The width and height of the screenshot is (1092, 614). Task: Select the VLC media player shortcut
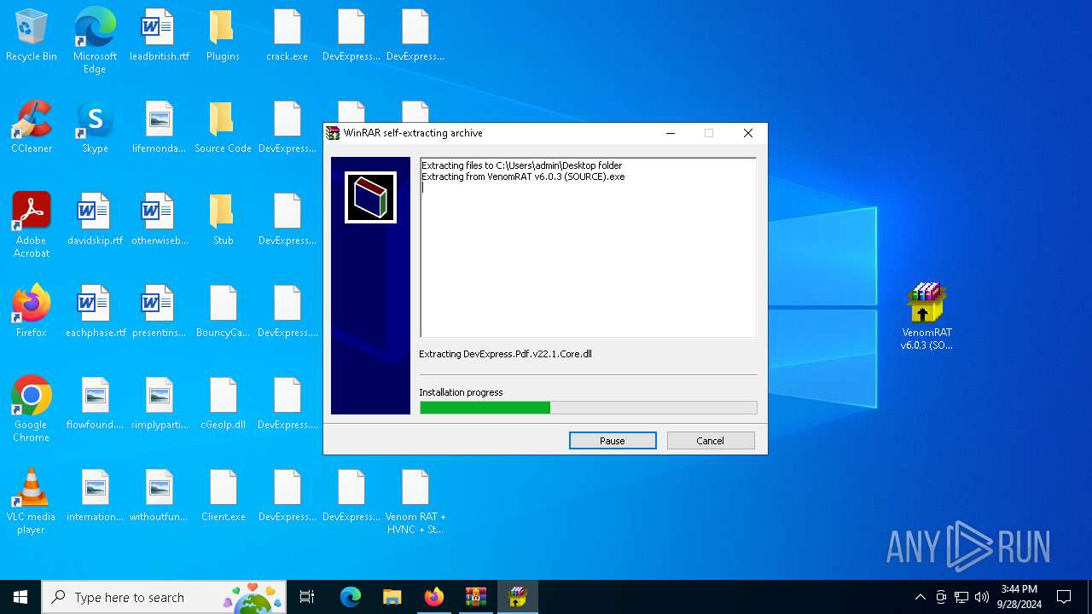pyautogui.click(x=32, y=501)
